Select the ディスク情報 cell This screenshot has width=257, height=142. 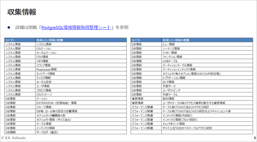(81, 78)
